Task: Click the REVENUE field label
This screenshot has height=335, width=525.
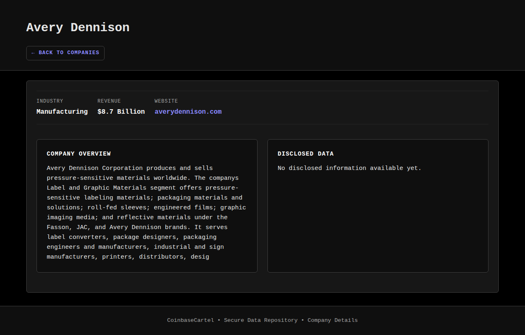Action: 109,101
